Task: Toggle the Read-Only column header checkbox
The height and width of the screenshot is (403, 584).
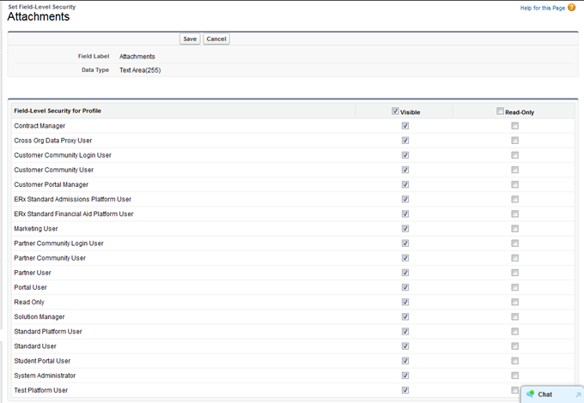Action: (x=500, y=111)
